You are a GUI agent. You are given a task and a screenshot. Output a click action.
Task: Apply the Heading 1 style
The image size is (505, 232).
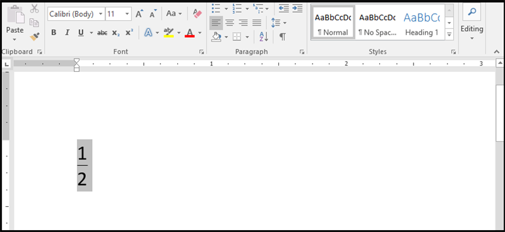(x=422, y=23)
